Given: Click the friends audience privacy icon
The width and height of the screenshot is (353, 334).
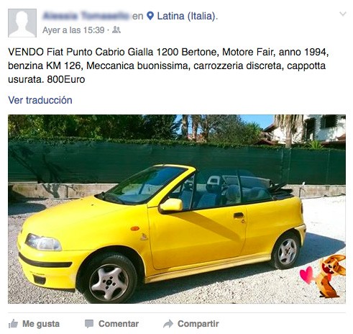Looking at the screenshot, I should 116,30.
